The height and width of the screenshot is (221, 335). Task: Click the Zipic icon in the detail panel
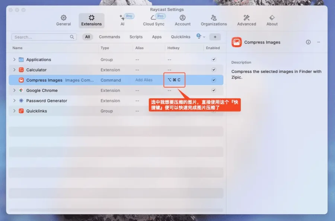pyautogui.click(x=236, y=42)
